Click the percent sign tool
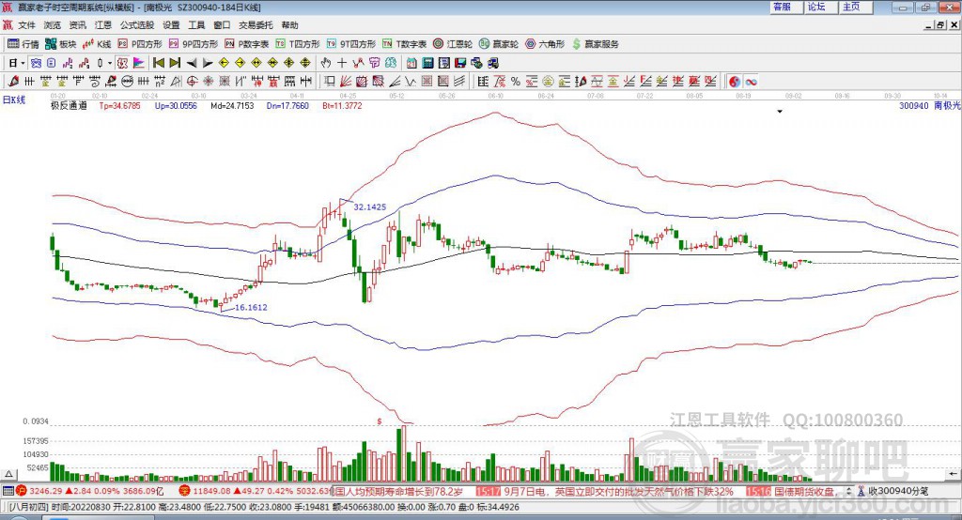This screenshot has height=520, width=962. click(x=516, y=81)
